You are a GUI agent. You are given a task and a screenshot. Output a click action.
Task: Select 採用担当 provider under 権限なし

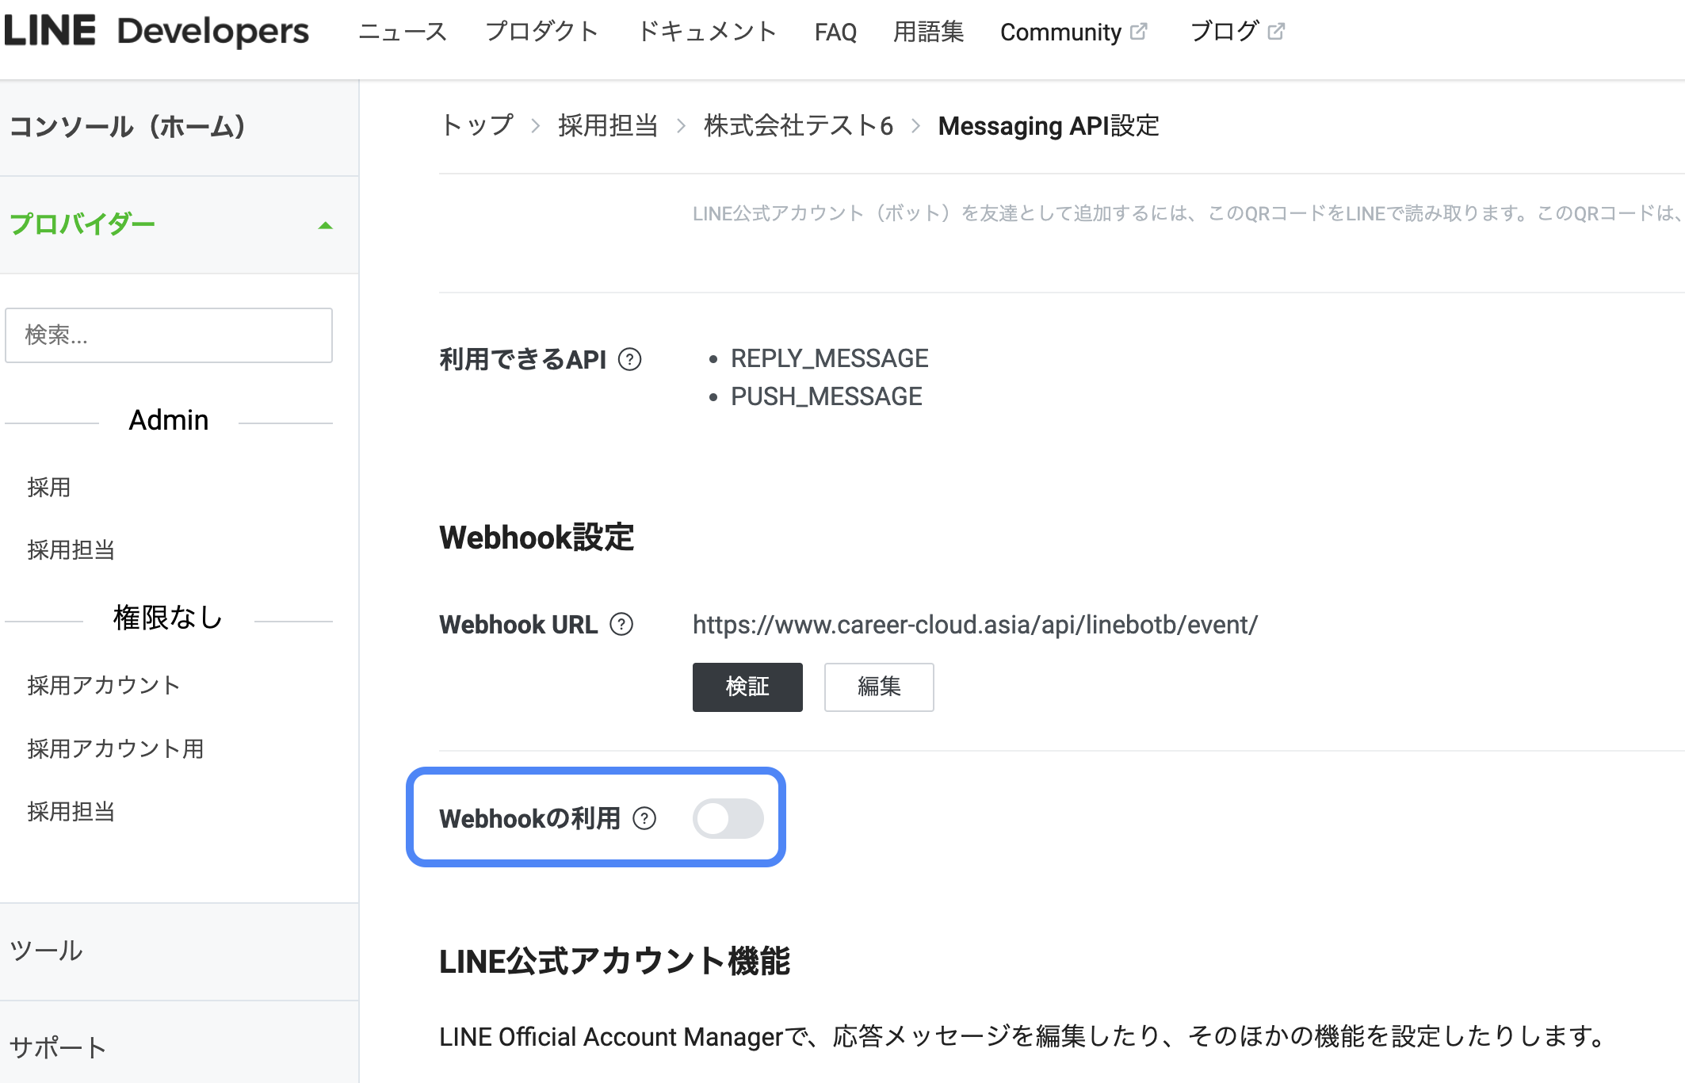click(x=71, y=811)
